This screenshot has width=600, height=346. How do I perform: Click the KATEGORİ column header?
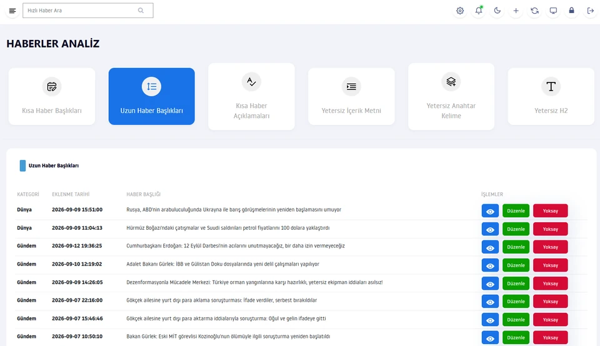click(x=28, y=194)
